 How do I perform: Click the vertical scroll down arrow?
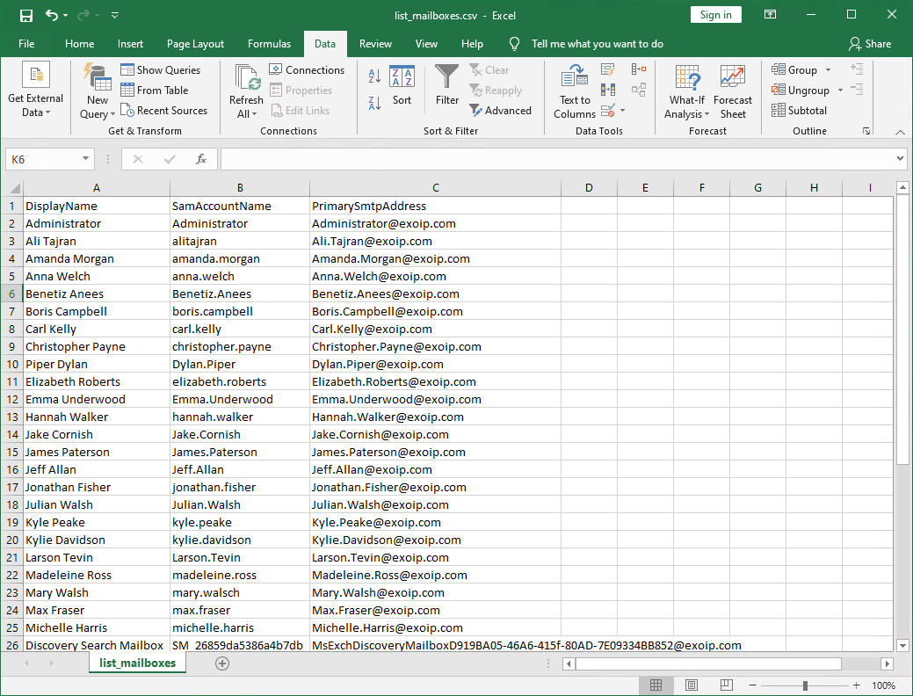[902, 645]
